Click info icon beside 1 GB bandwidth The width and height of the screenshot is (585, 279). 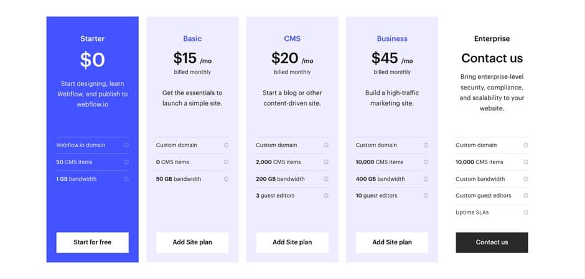click(x=126, y=179)
